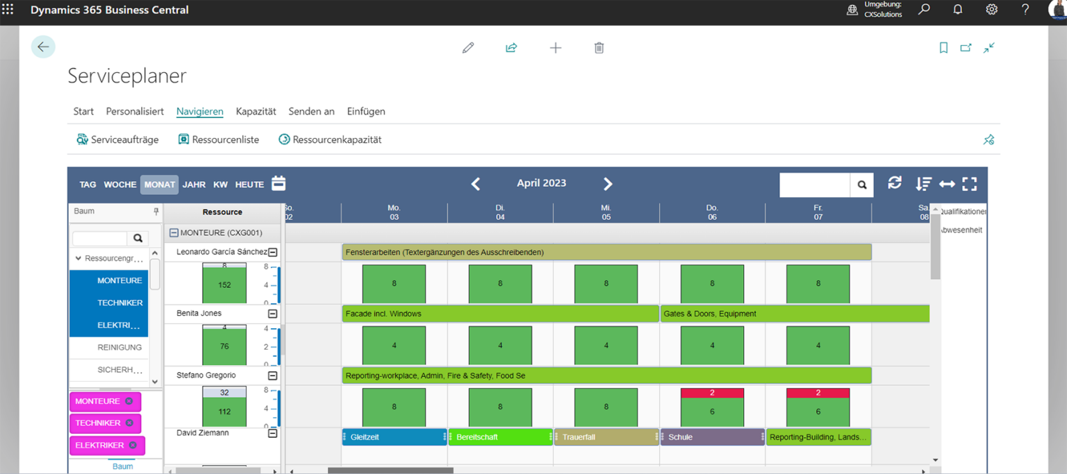Open the Einfügen tab

(366, 111)
